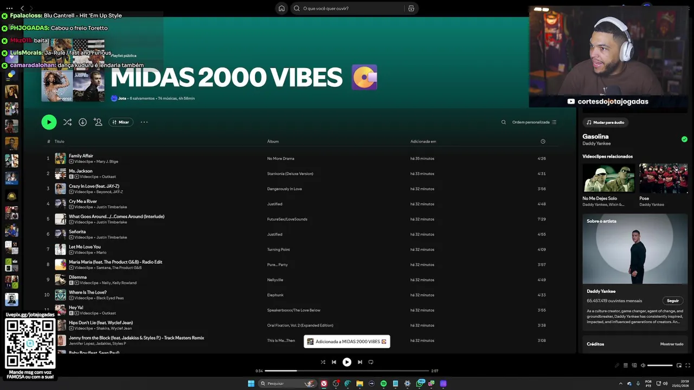Viewport: 694px width, 390px height.
Task: Select the 'Let Me Love You' track
Action: 85,247
